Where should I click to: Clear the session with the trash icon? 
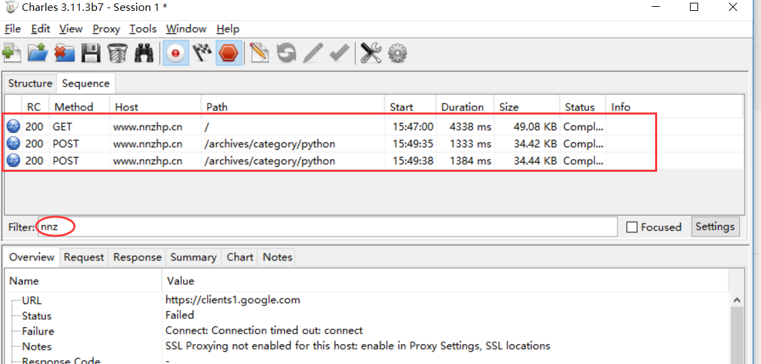[117, 52]
